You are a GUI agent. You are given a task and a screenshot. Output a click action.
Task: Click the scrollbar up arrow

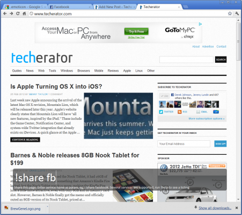coord(238,20)
